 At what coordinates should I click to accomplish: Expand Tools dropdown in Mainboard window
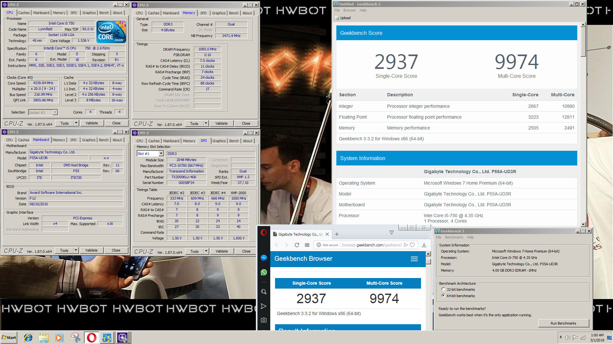click(x=76, y=250)
